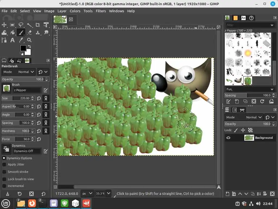The width and height of the screenshot is (278, 209).
Task: Link Aspect Ratio to brush defaults
Action: (x=46, y=106)
